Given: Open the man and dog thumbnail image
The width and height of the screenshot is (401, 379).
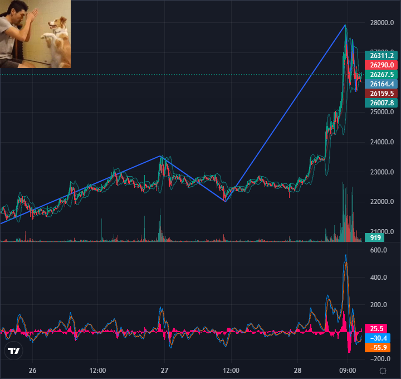Looking at the screenshot, I should tap(35, 34).
